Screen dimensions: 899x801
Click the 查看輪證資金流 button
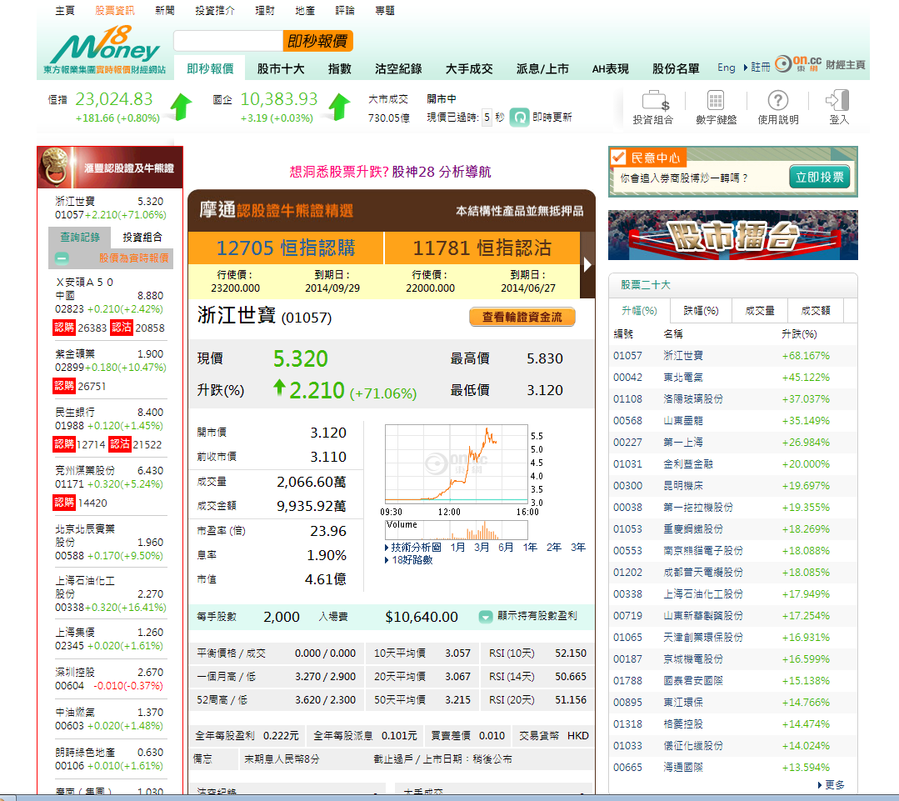coord(522,317)
